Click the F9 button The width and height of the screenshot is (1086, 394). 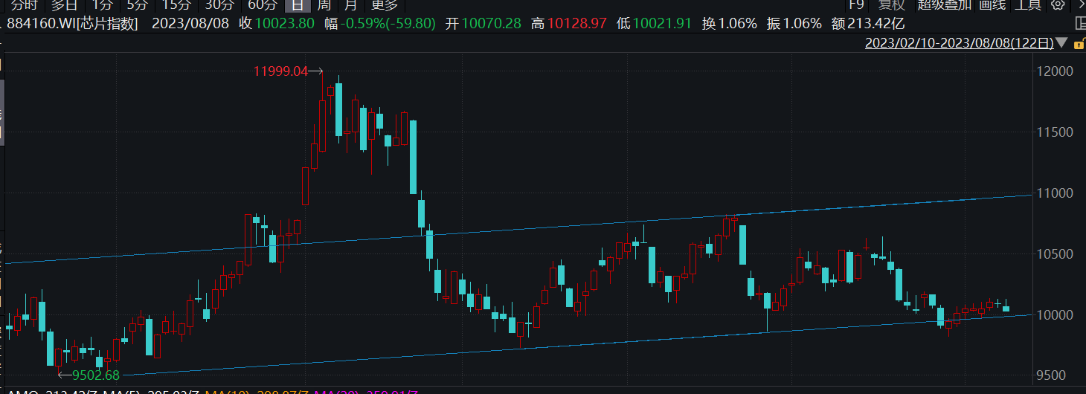[x=856, y=4]
